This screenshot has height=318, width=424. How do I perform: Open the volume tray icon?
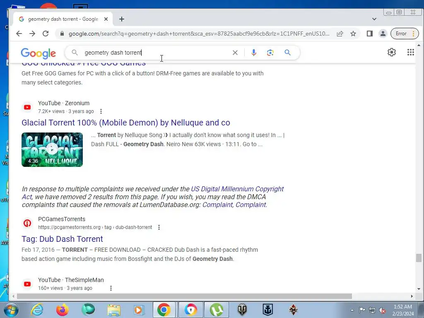pyautogui.click(x=382, y=310)
